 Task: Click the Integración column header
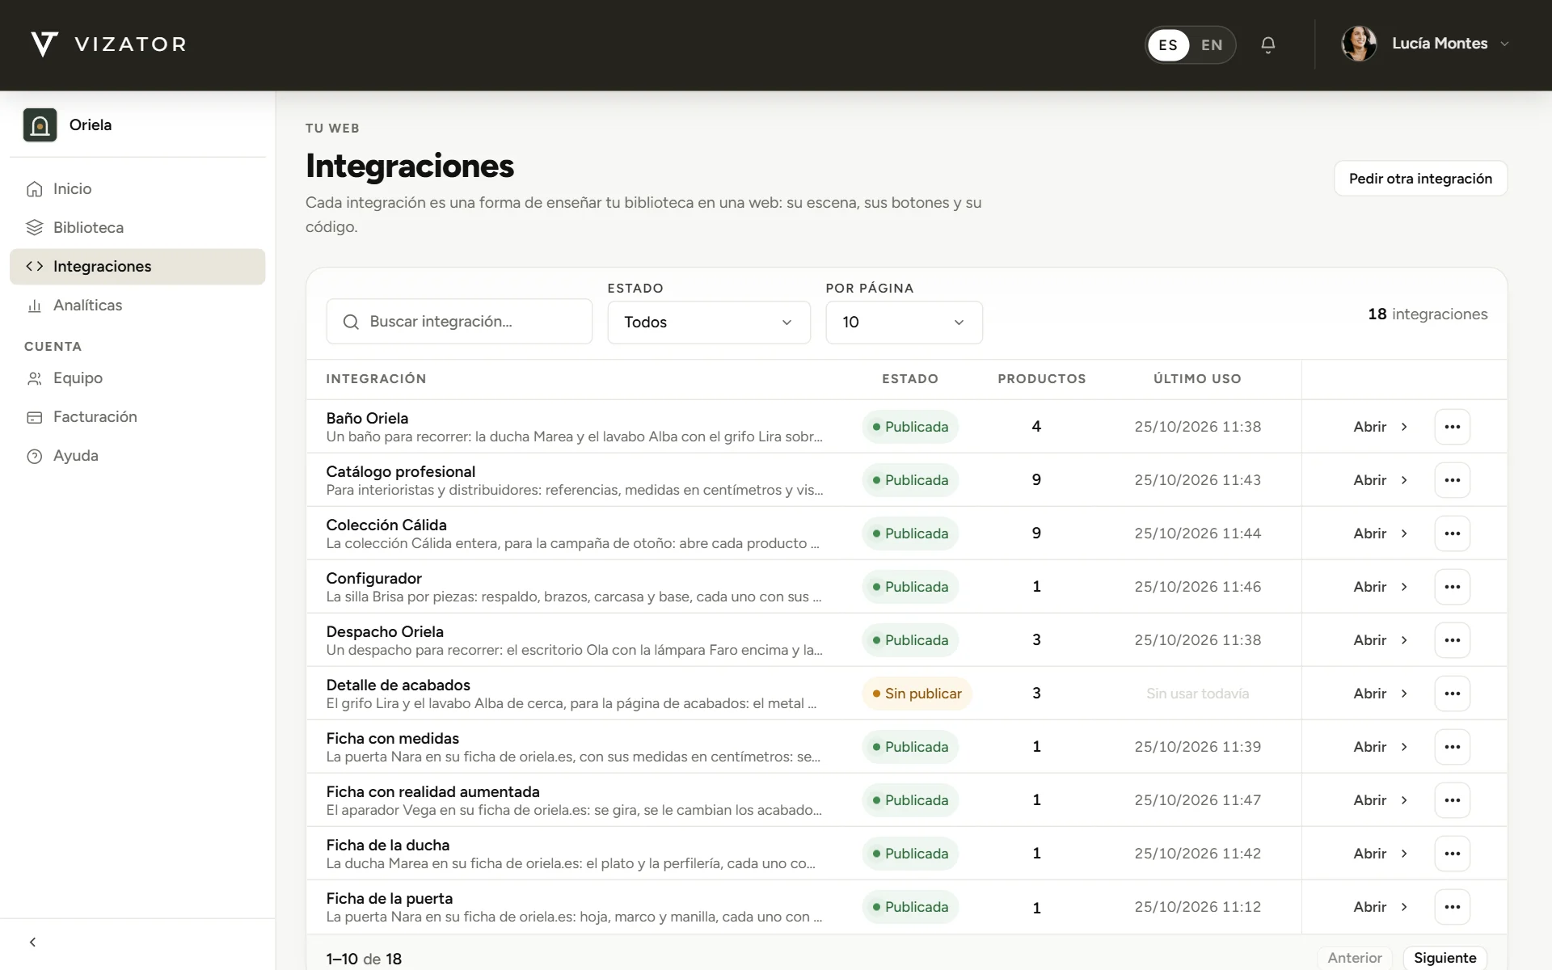click(376, 379)
